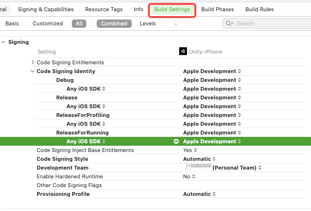Select the Code Signing Style label
Viewport: 311px width, 211px height.
pos(62,159)
